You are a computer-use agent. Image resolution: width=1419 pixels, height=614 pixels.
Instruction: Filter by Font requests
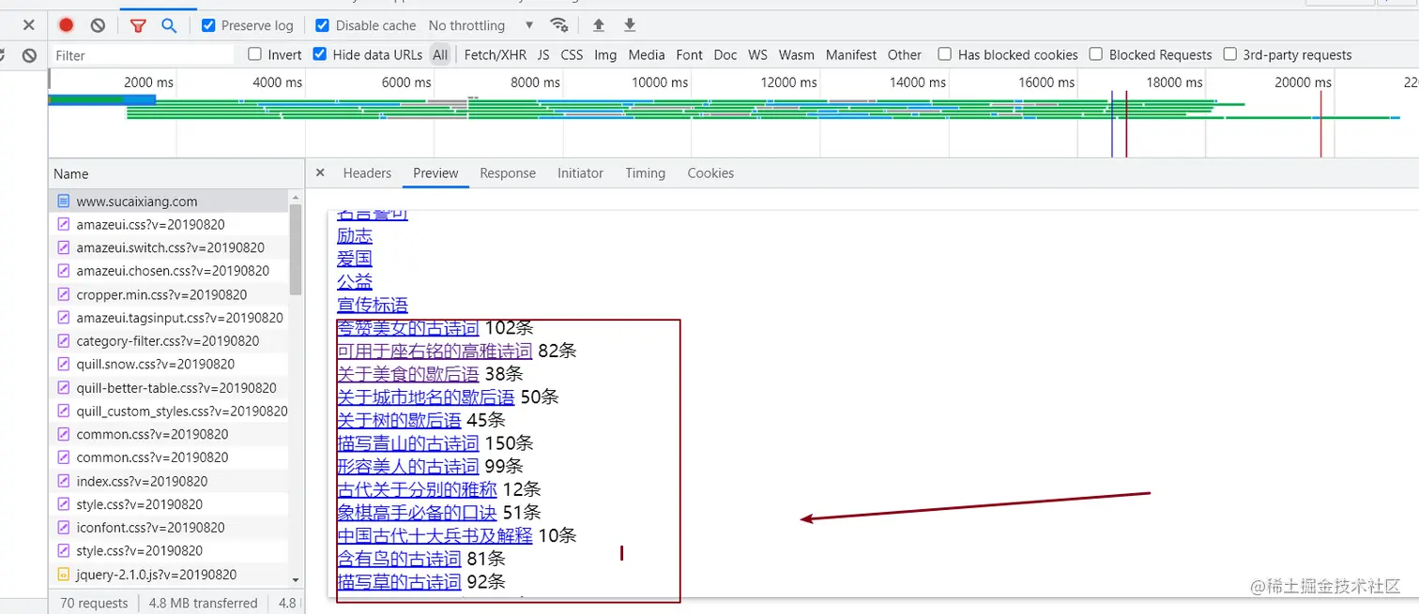[689, 55]
